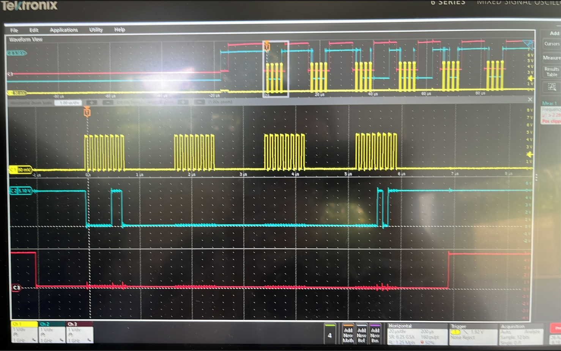The width and height of the screenshot is (561, 351).
Task: Open the Trigger settings badge
Action: point(473,334)
